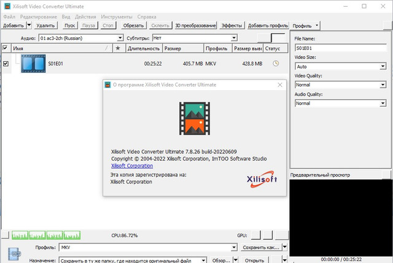Screen dimensions: 393x263
Task: Open the Обрезать clip tool
Action: pyautogui.click(x=133, y=26)
